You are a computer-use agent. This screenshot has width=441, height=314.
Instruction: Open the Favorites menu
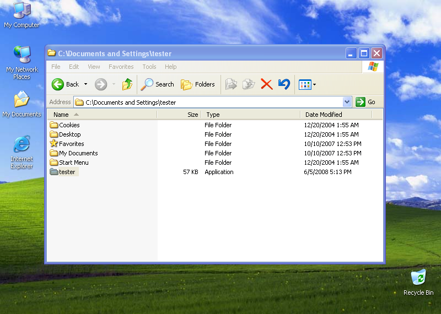click(121, 67)
